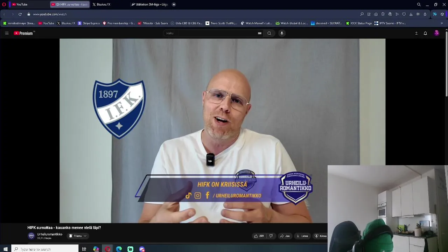Open a new tab with plus button
The width and height of the screenshot is (448, 252).
(174, 5)
